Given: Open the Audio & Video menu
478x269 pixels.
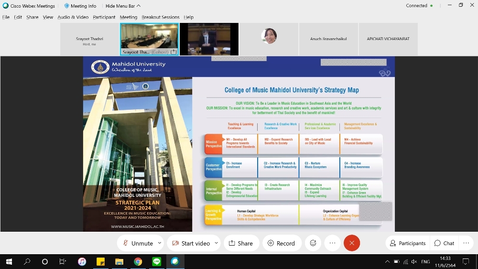Looking at the screenshot, I should (x=73, y=17).
